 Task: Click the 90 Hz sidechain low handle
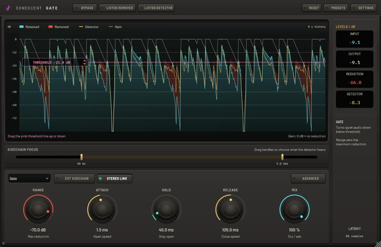(81, 157)
